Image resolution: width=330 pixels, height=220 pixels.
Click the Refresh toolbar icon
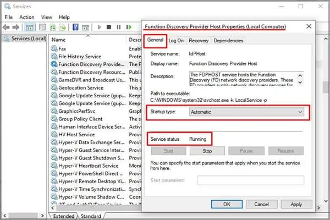(53, 27)
